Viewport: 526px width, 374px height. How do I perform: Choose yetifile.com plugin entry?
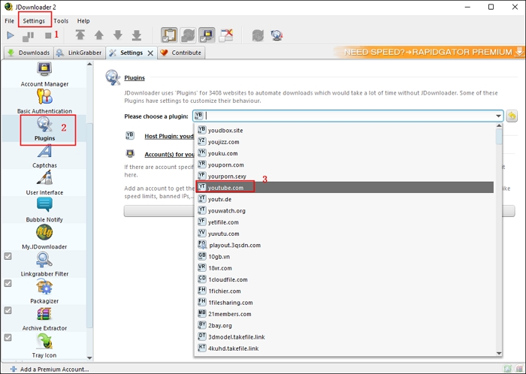(x=344, y=222)
